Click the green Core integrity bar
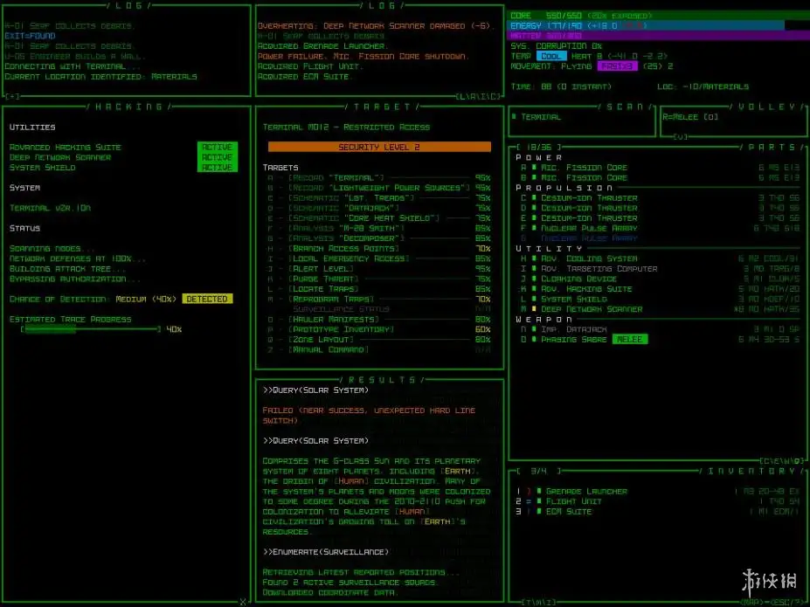This screenshot has width=810, height=607. [659, 16]
